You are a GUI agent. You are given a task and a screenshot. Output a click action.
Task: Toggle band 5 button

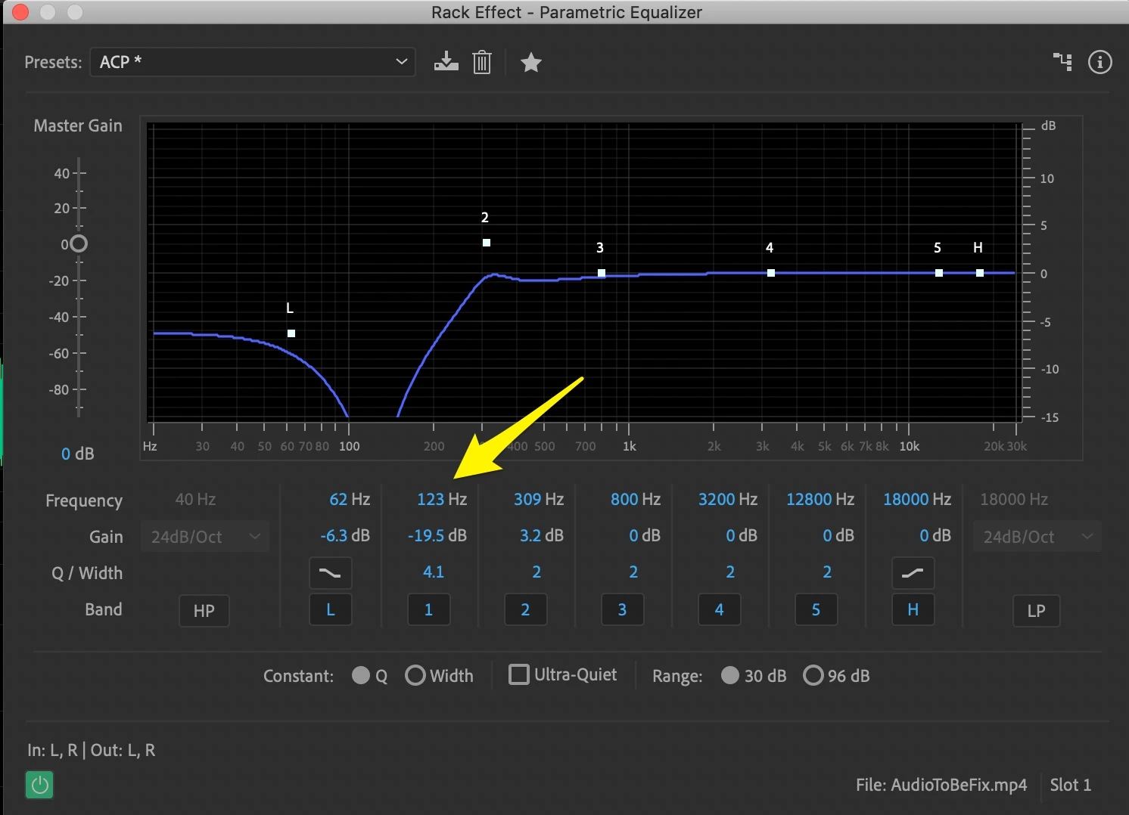(816, 609)
